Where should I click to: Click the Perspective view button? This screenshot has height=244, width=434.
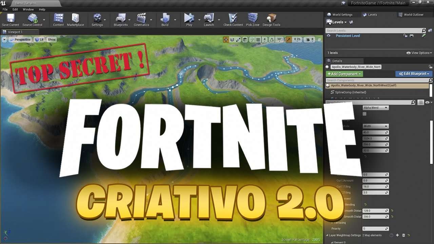coord(20,40)
